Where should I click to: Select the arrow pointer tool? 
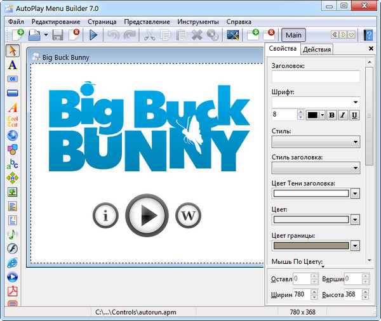12,51
